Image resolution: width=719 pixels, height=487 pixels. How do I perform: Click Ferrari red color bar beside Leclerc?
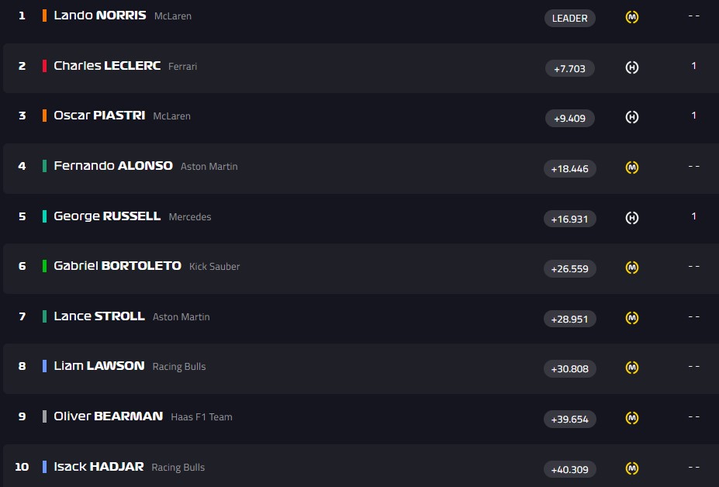(44, 66)
